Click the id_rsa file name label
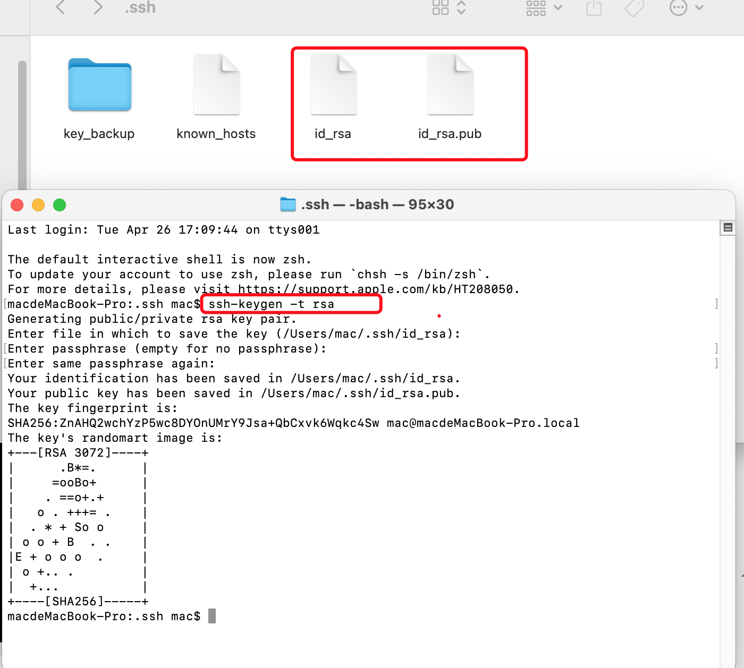 point(333,134)
